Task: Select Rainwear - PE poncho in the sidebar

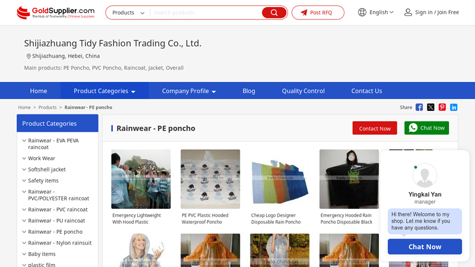Action: (55, 232)
